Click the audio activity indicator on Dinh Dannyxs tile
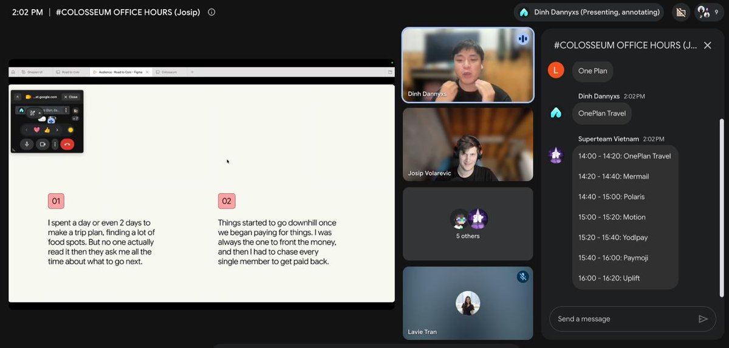This screenshot has width=729, height=348. [522, 39]
